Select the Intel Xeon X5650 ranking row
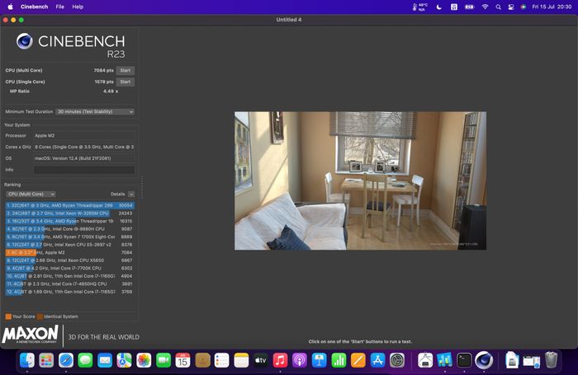This screenshot has height=375, width=578. point(69,260)
